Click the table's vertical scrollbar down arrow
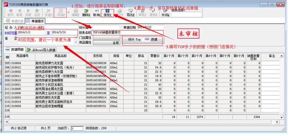Image resolution: width=288 pixels, height=134 pixels. 281,117
